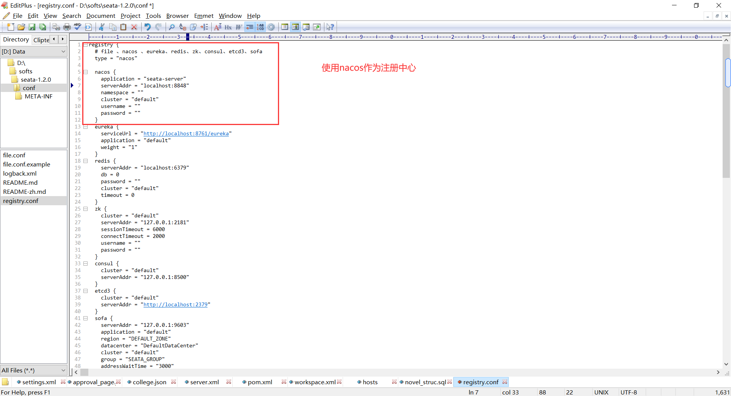This screenshot has width=731, height=396.
Task: Click the Copy icon
Action: 113,27
